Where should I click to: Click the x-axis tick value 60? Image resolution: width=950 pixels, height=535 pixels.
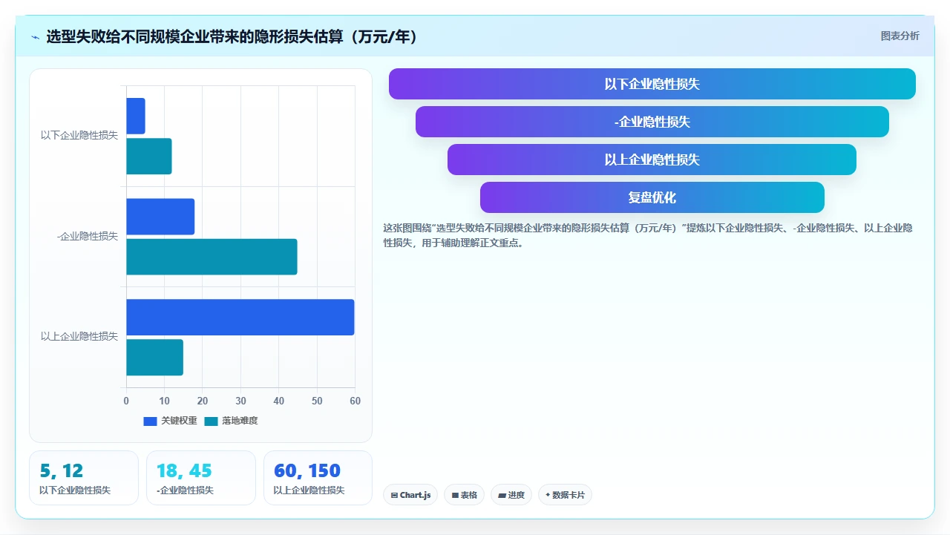click(355, 401)
